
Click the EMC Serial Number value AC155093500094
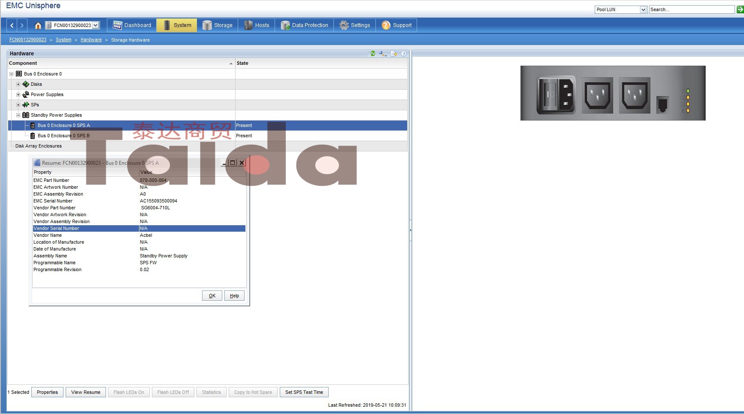(x=158, y=201)
